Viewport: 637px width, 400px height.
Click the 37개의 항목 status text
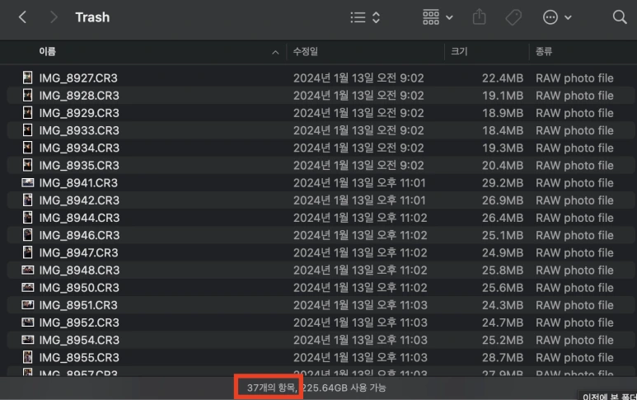tap(272, 388)
